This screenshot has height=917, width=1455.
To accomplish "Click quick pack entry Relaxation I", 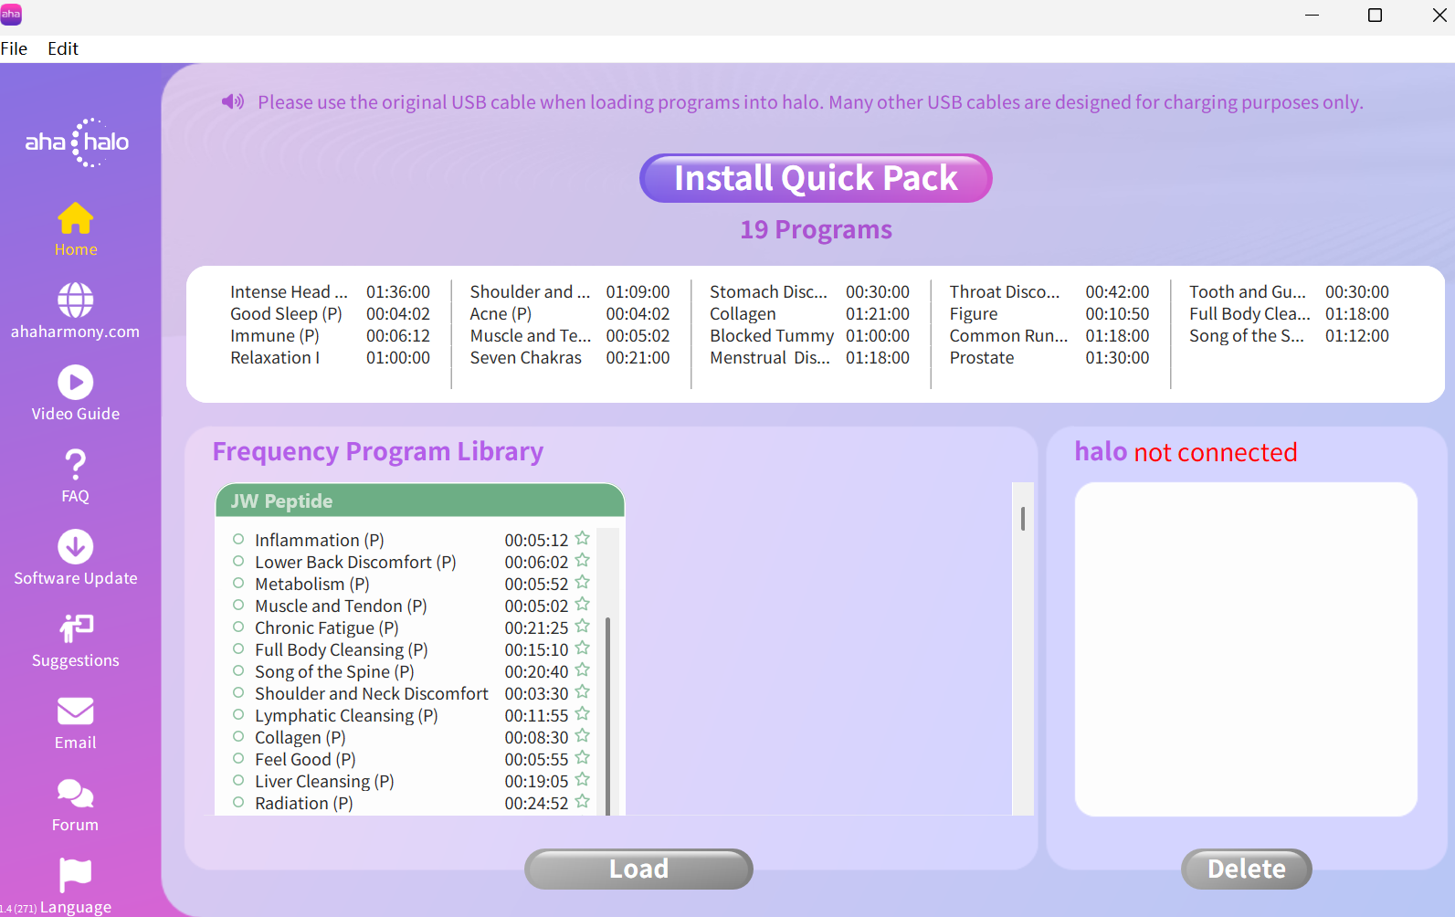I will pos(275,357).
